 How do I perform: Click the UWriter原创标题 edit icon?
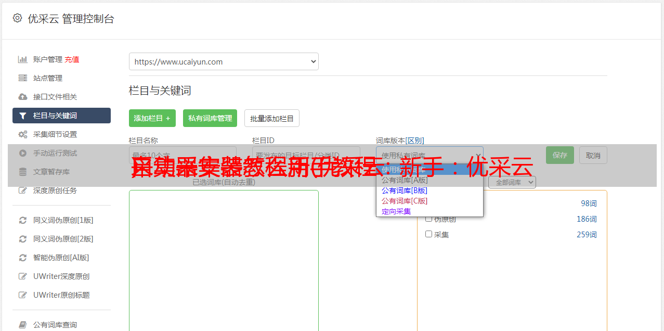tap(22, 295)
